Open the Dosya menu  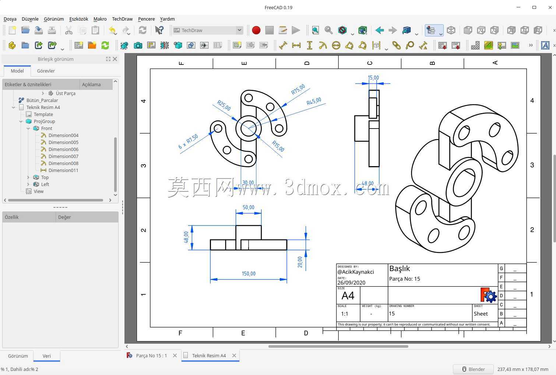click(x=10, y=19)
